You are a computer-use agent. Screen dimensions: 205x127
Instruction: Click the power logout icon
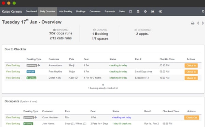pos(203,11)
